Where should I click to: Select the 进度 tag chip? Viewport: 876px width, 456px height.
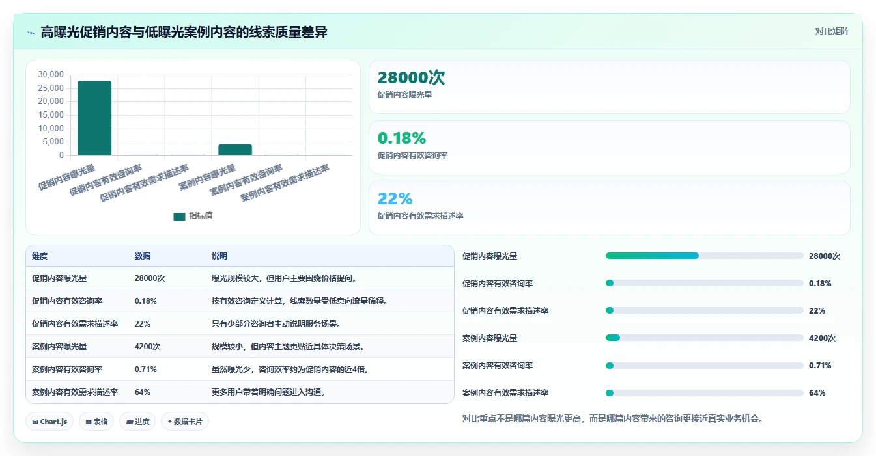point(137,422)
